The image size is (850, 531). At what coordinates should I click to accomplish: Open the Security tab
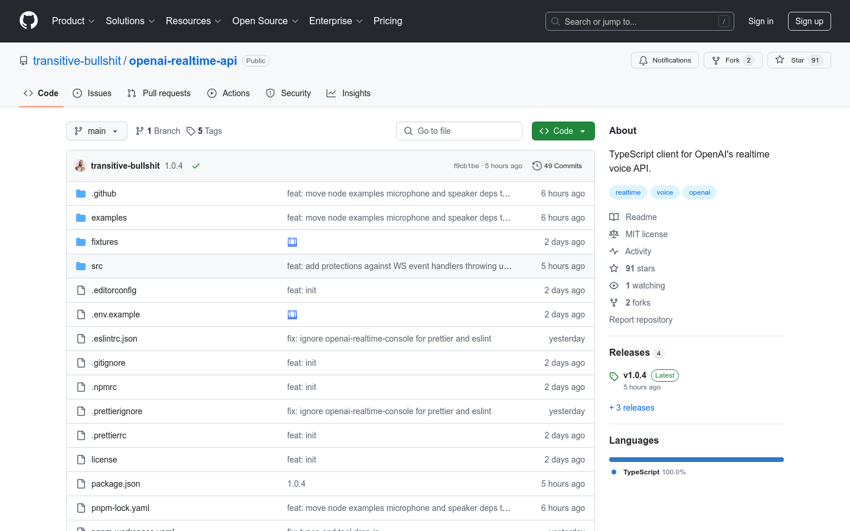(288, 93)
